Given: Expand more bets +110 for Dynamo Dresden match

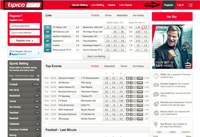Looking at the screenshot, I should [x=146, y=78].
